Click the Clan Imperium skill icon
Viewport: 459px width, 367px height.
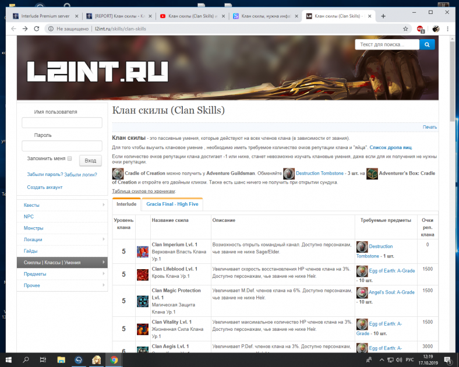tap(143, 252)
